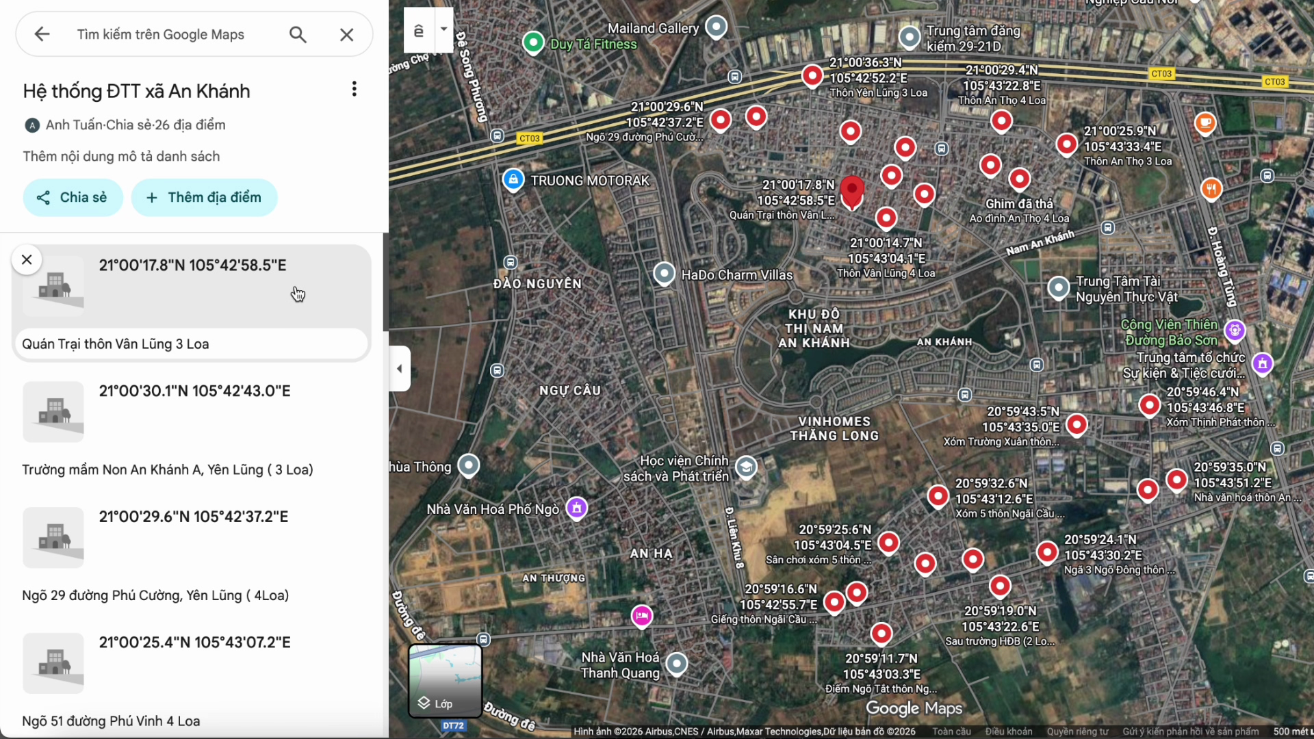Clear the search box with the X icon

click(x=347, y=34)
